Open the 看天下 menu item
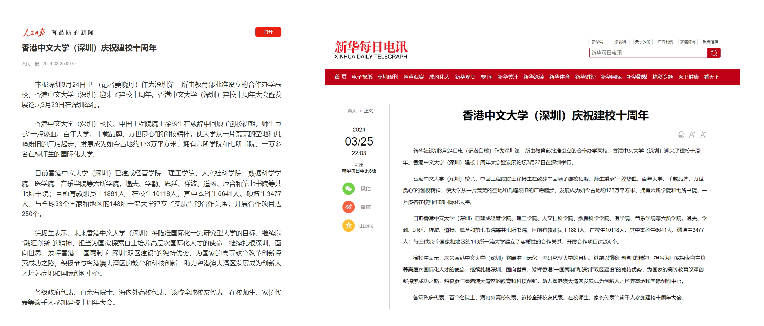The height and width of the screenshot is (326, 764). pos(711,77)
